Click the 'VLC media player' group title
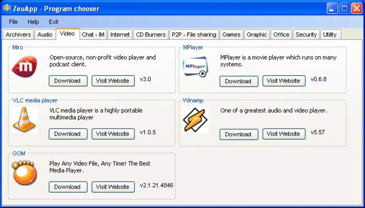The width and height of the screenshot is (365, 208). 35,100
